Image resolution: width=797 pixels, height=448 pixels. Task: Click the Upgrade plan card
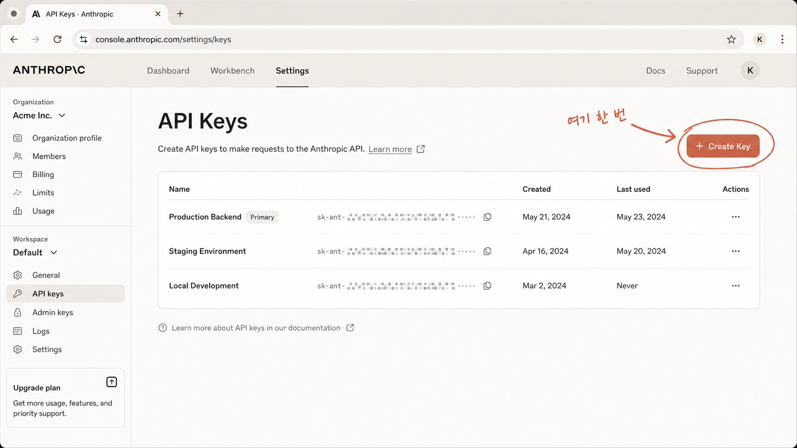click(x=65, y=398)
